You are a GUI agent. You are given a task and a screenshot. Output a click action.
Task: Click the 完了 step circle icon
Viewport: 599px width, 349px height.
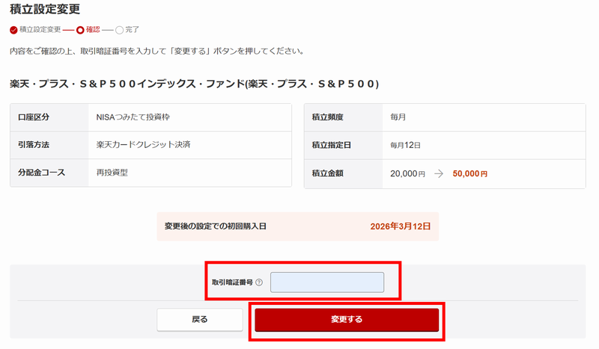point(120,30)
